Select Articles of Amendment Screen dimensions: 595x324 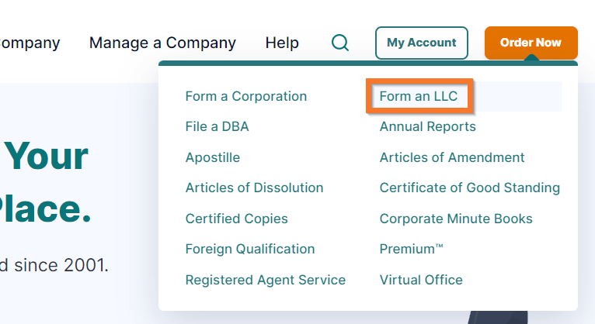(x=452, y=157)
